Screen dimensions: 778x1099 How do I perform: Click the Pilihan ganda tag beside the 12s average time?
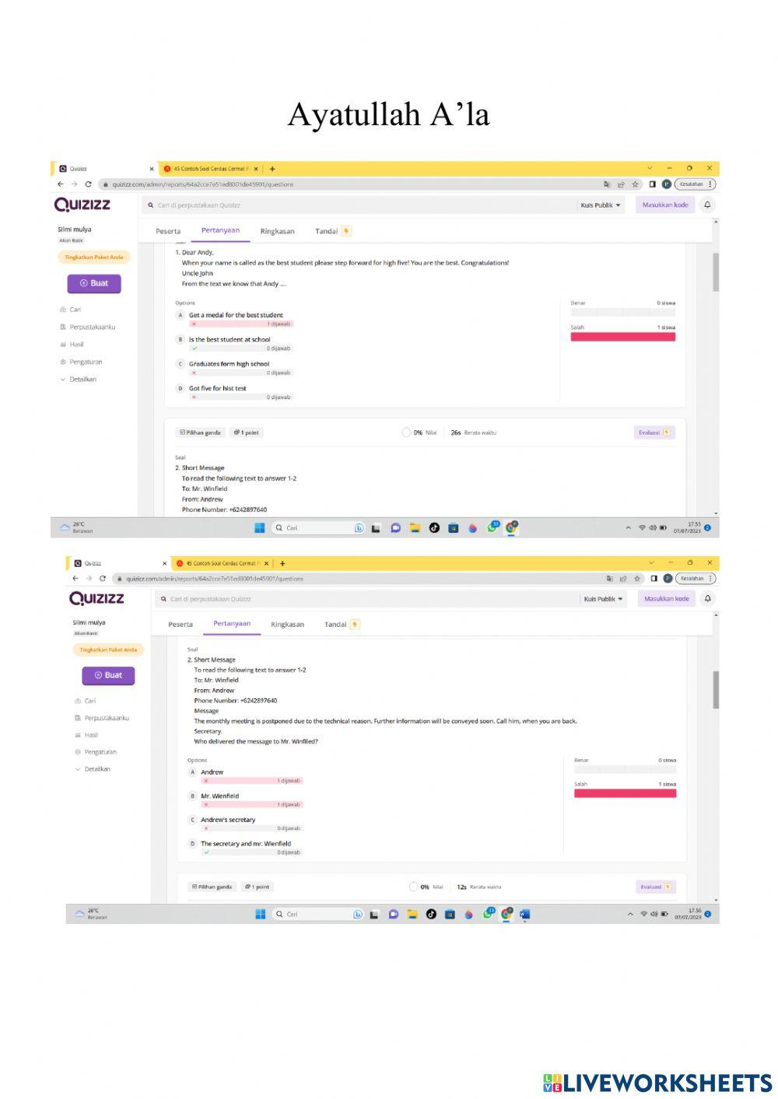pyautogui.click(x=212, y=887)
